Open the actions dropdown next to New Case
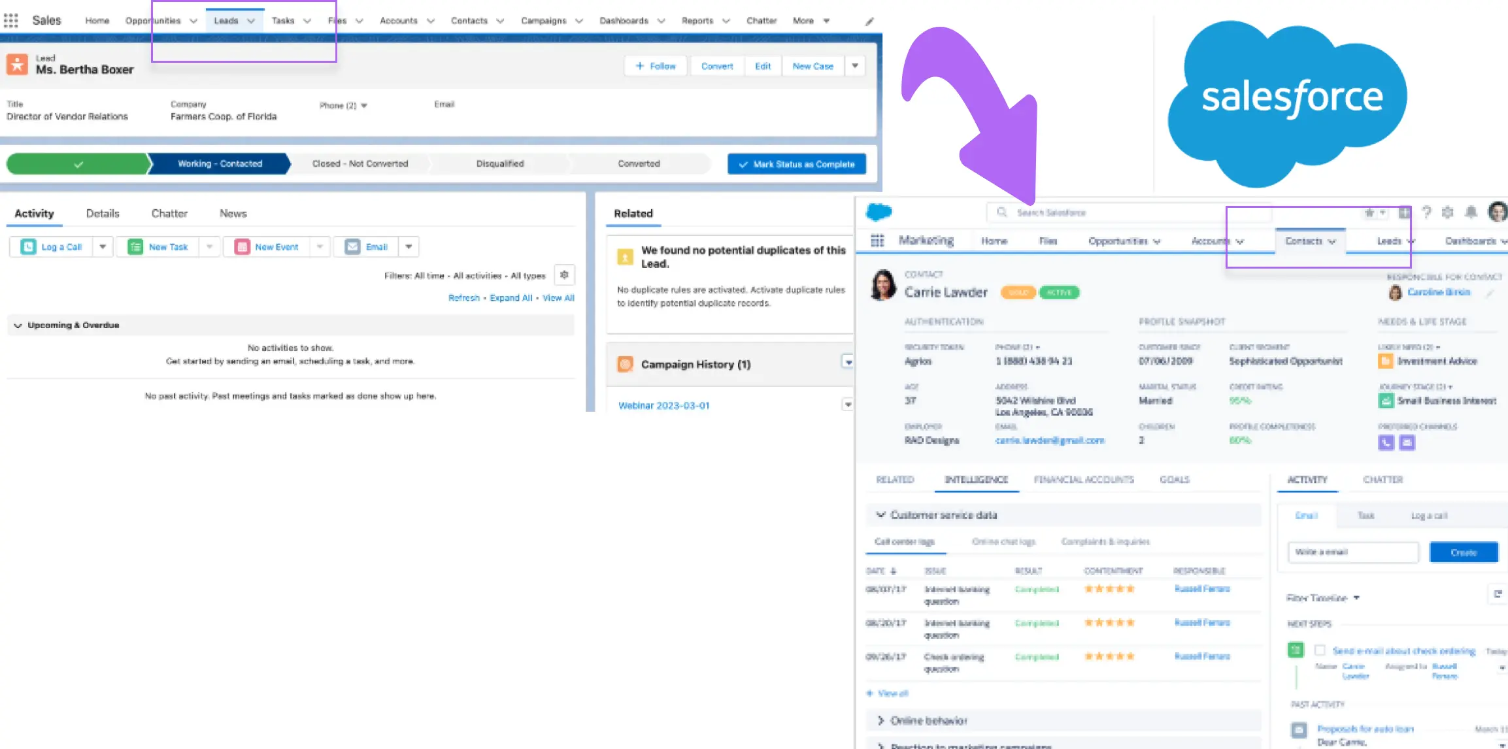This screenshot has width=1508, height=749. coord(855,66)
